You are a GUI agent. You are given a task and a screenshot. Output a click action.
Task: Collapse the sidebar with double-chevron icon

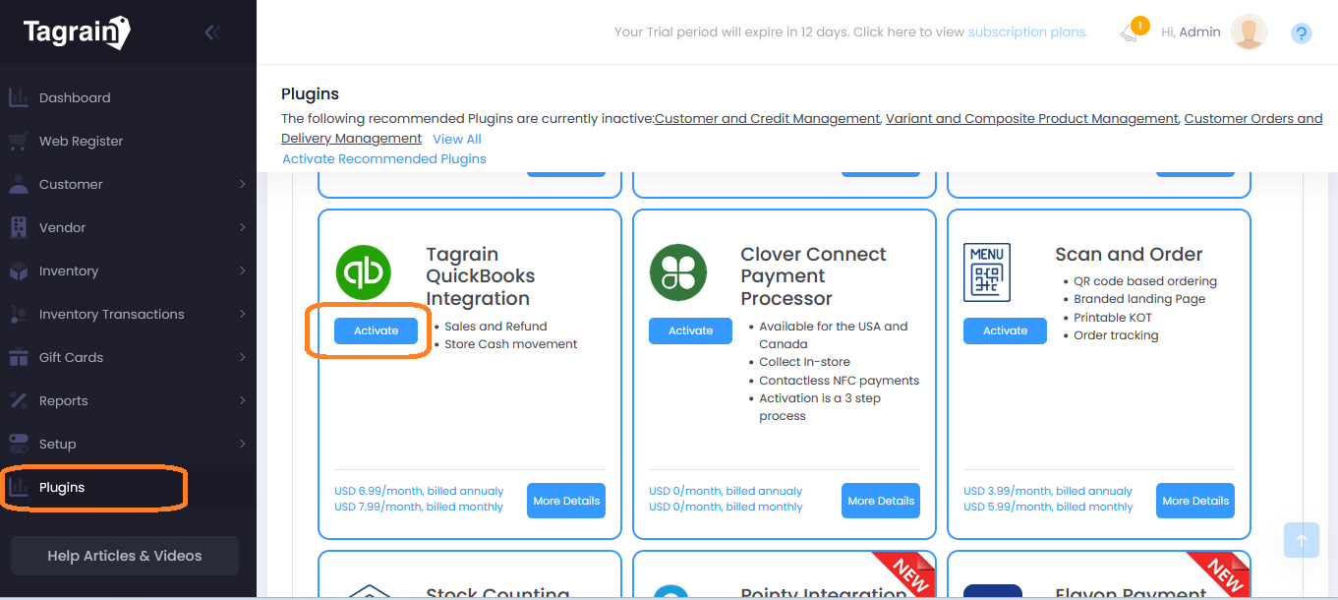pyautogui.click(x=211, y=32)
